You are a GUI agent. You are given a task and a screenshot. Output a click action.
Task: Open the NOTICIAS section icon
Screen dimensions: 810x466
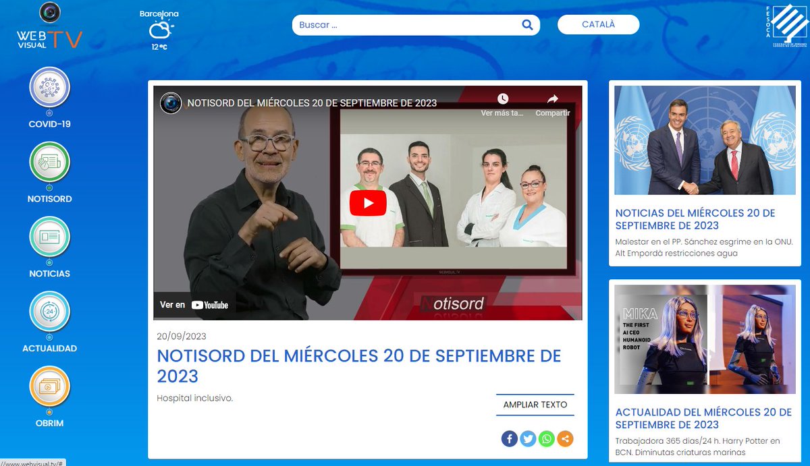pyautogui.click(x=49, y=237)
